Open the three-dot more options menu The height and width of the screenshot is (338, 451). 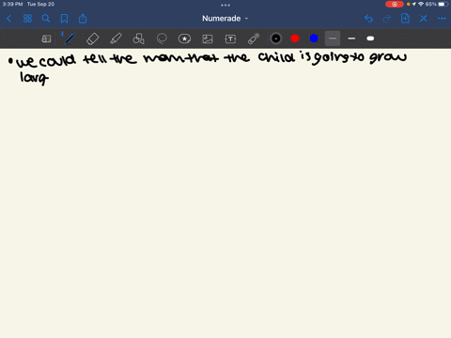pyautogui.click(x=442, y=19)
